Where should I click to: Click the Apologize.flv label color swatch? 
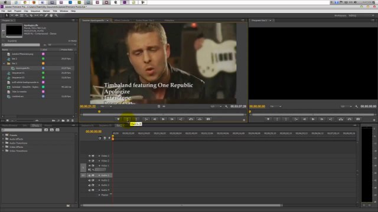click(x=43, y=68)
